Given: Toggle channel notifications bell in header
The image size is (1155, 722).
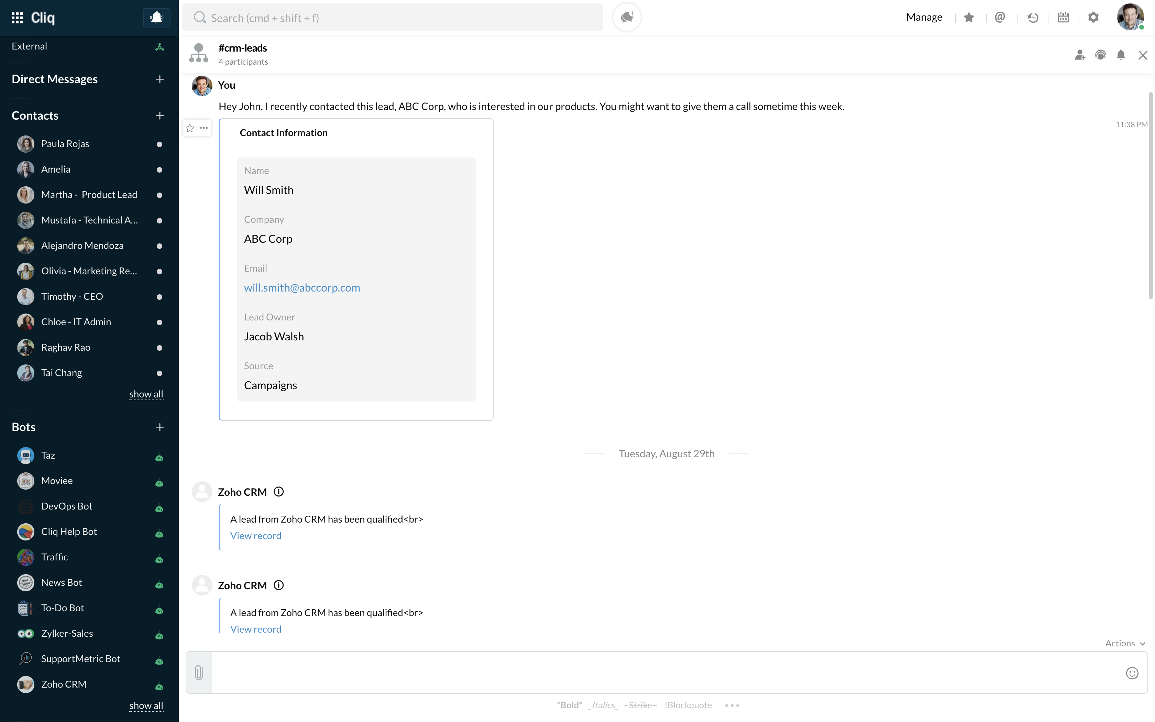Looking at the screenshot, I should pyautogui.click(x=1121, y=55).
